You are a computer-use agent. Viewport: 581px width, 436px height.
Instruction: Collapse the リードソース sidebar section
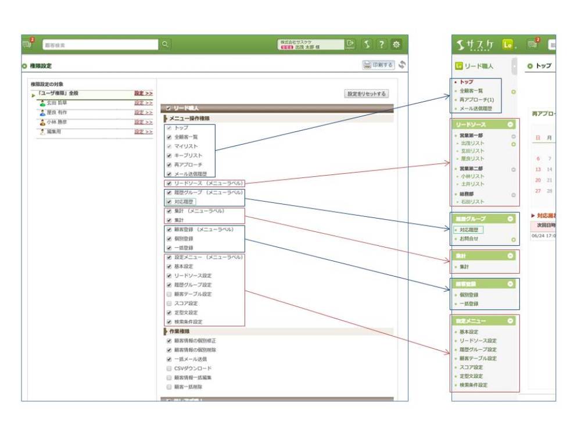tap(510, 124)
